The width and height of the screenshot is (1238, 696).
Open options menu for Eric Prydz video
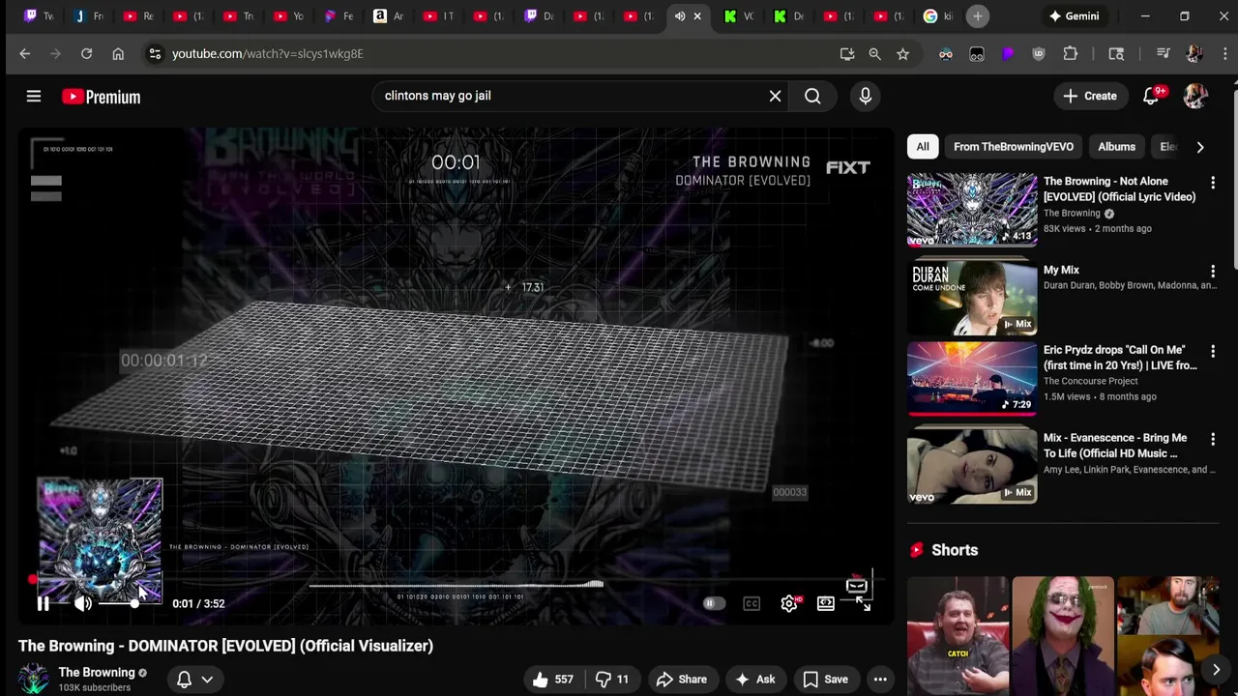tap(1213, 352)
